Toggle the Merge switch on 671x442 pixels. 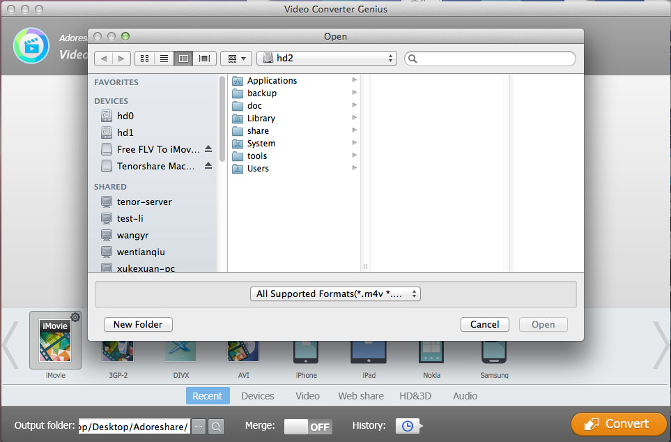[308, 426]
